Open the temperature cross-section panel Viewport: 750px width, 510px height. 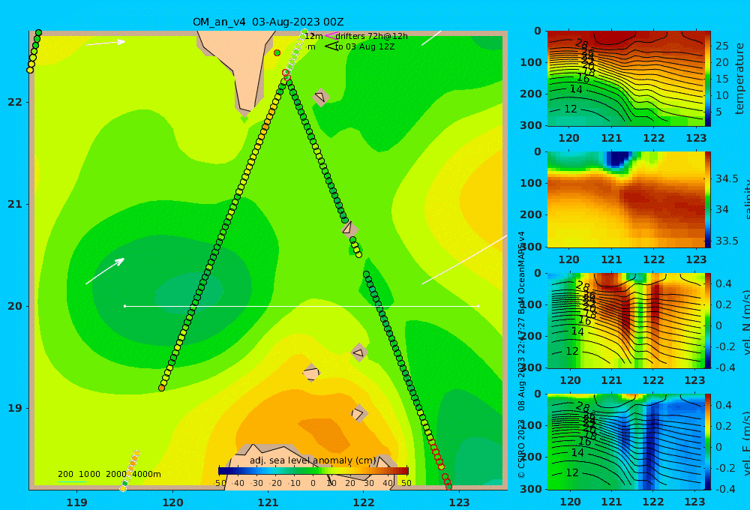[625, 79]
